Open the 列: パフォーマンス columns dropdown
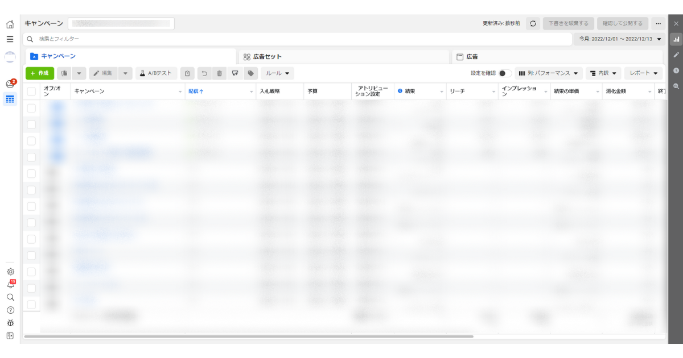The image size is (683, 358). pos(549,73)
